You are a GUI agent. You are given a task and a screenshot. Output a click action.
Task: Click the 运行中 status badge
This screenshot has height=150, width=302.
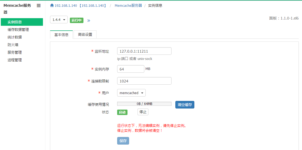76,20
